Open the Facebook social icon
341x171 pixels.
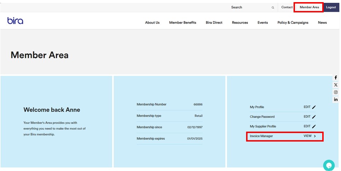tap(336, 78)
